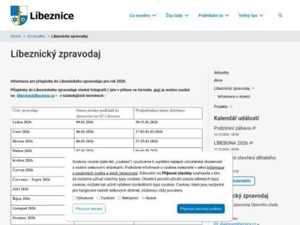Viewport: 300px width, 225px height.
Task: Open the Podzimní zábava event
Action: (x=232, y=128)
